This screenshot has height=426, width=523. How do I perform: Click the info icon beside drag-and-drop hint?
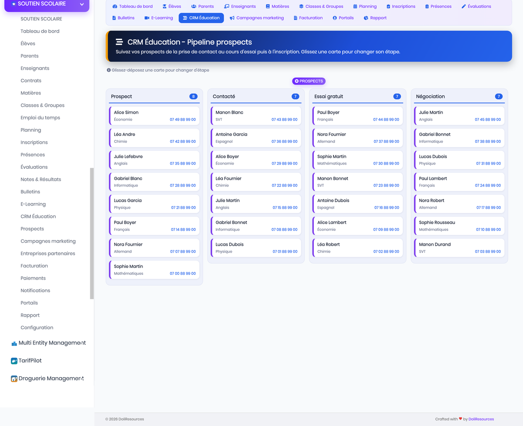109,70
